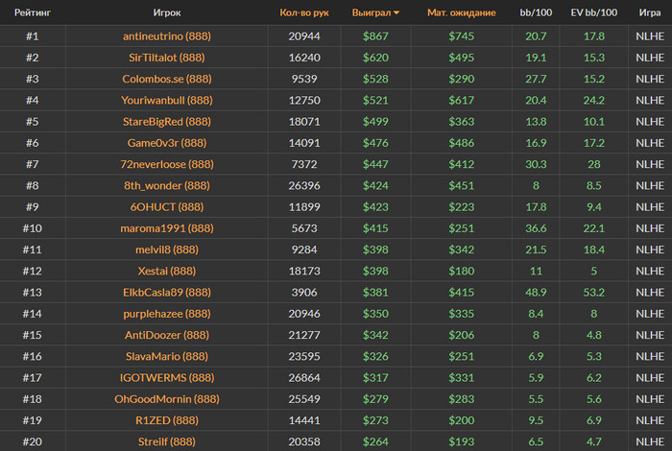Select player StareBigRed (888)
The width and height of the screenshot is (672, 451).
(x=167, y=122)
